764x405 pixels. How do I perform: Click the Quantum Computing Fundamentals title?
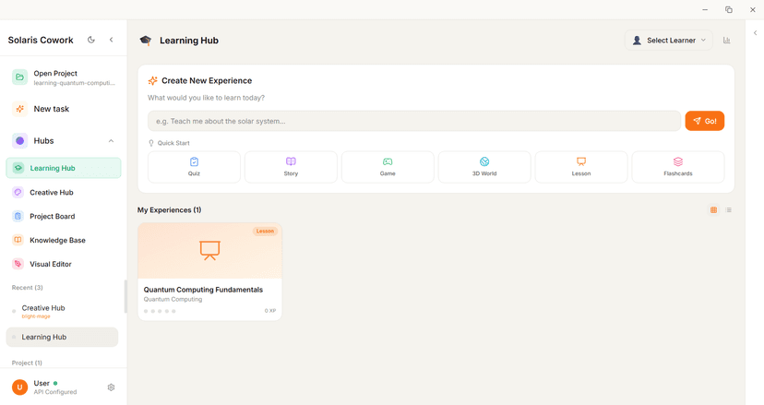tap(203, 290)
